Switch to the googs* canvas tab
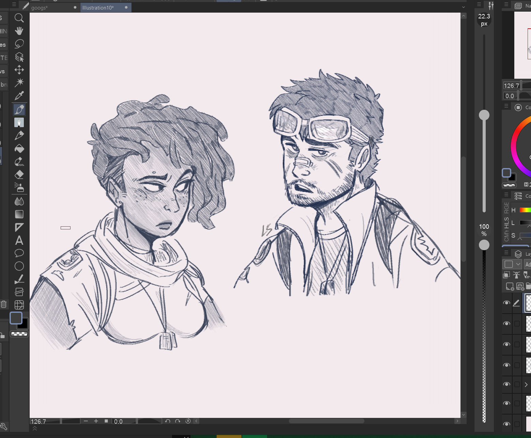The width and height of the screenshot is (531, 438). point(40,7)
